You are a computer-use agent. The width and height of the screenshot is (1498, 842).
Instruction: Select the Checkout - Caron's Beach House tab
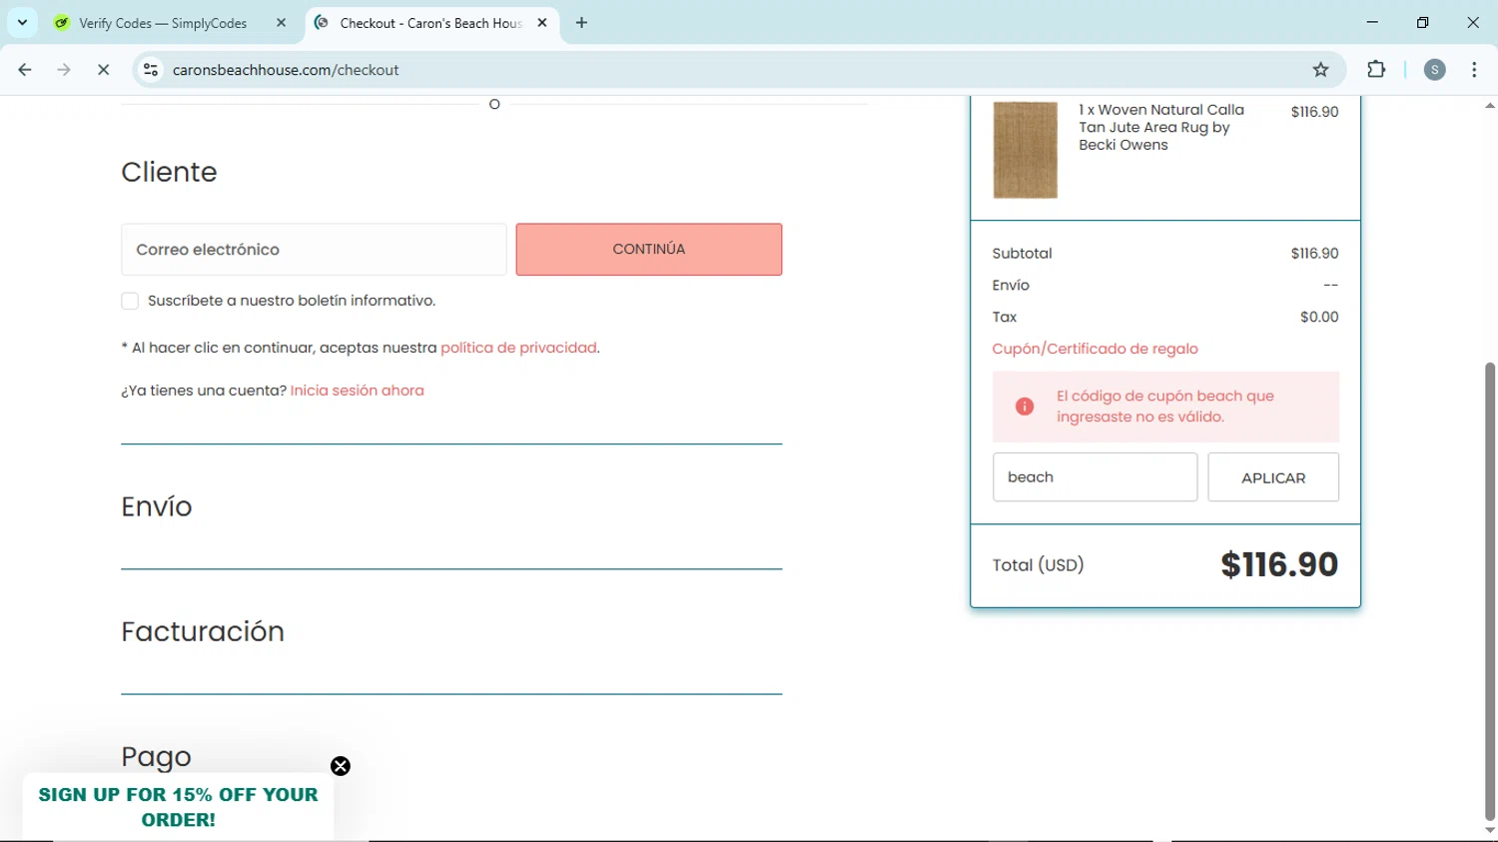(431, 23)
